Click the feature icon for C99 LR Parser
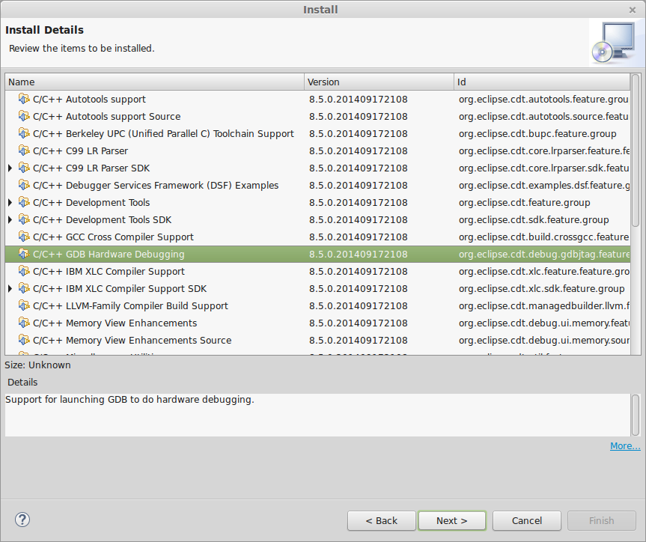Screen dimensions: 646x542 tap(24, 151)
